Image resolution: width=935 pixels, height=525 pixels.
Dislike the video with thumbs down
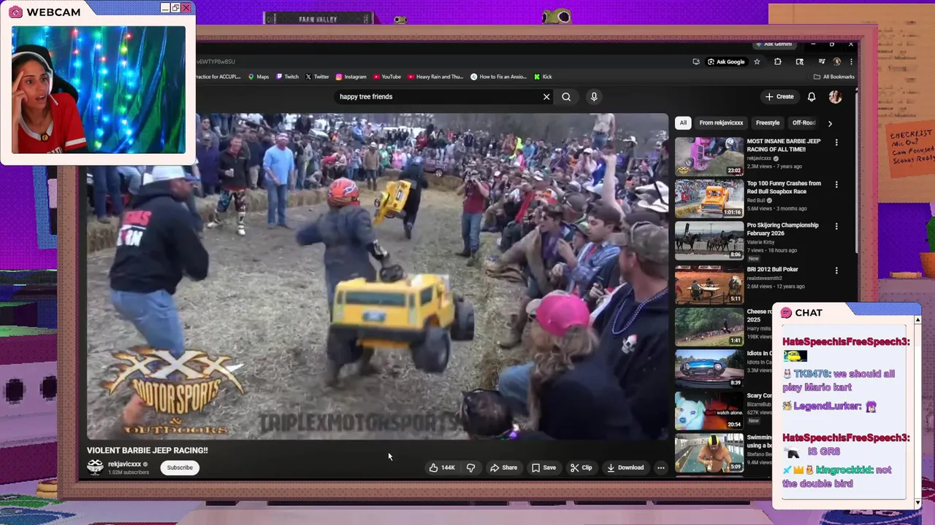(470, 467)
